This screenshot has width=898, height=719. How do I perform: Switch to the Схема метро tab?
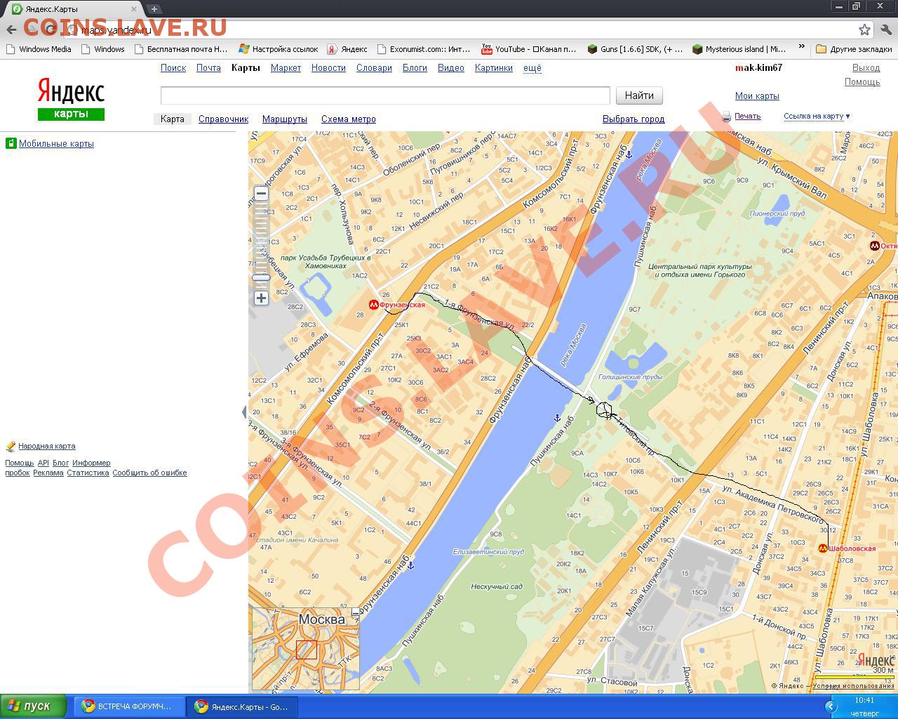(x=349, y=119)
